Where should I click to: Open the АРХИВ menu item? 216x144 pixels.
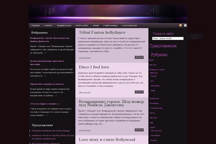coord(96,26)
